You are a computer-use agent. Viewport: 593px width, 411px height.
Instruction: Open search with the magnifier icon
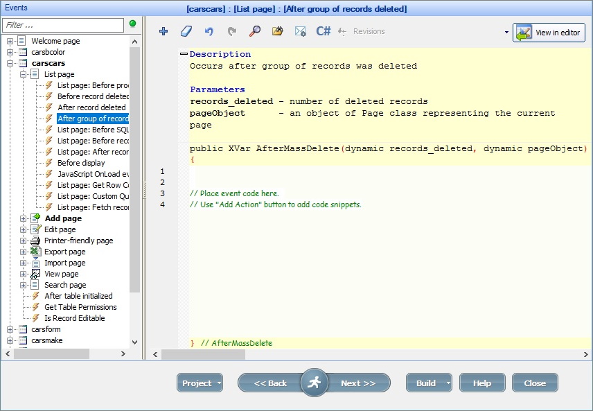tap(255, 31)
